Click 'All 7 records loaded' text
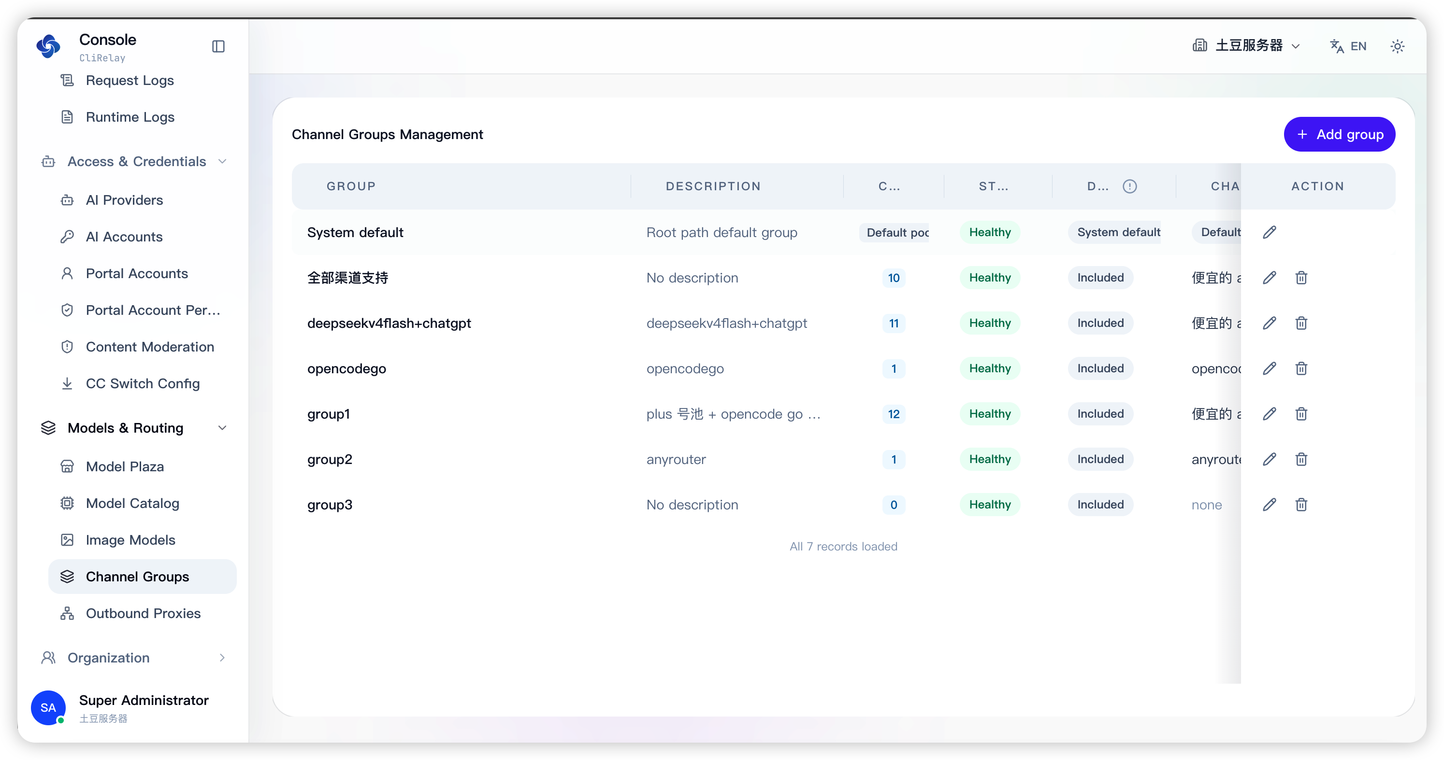The width and height of the screenshot is (1444, 760). [843, 547]
